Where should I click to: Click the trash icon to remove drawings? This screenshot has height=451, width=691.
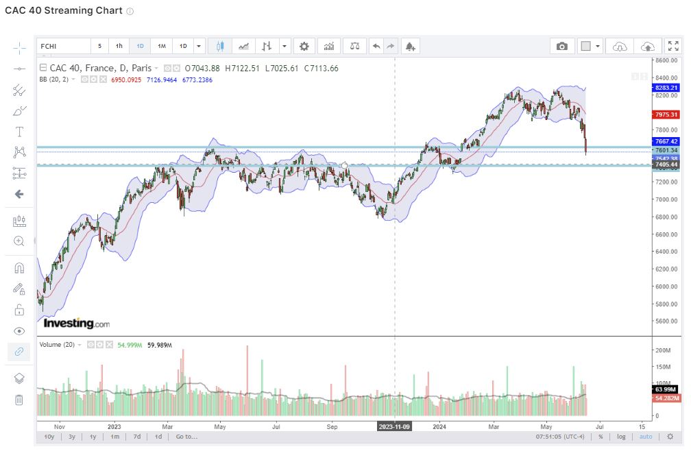click(x=19, y=400)
